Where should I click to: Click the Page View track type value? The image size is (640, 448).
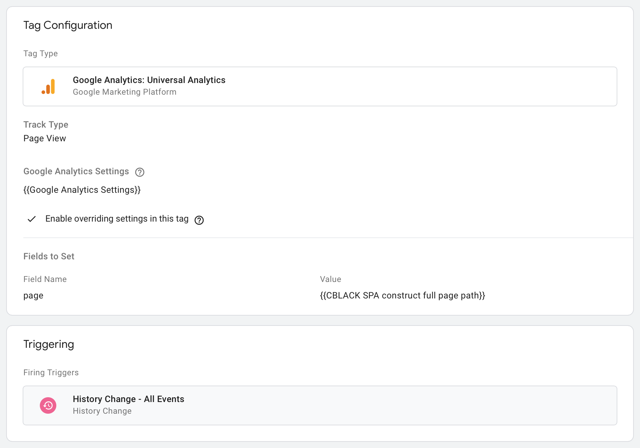[45, 139]
